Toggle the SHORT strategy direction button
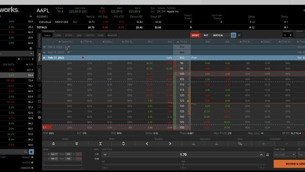Screen dimensions: 305x172 coord(195,35)
